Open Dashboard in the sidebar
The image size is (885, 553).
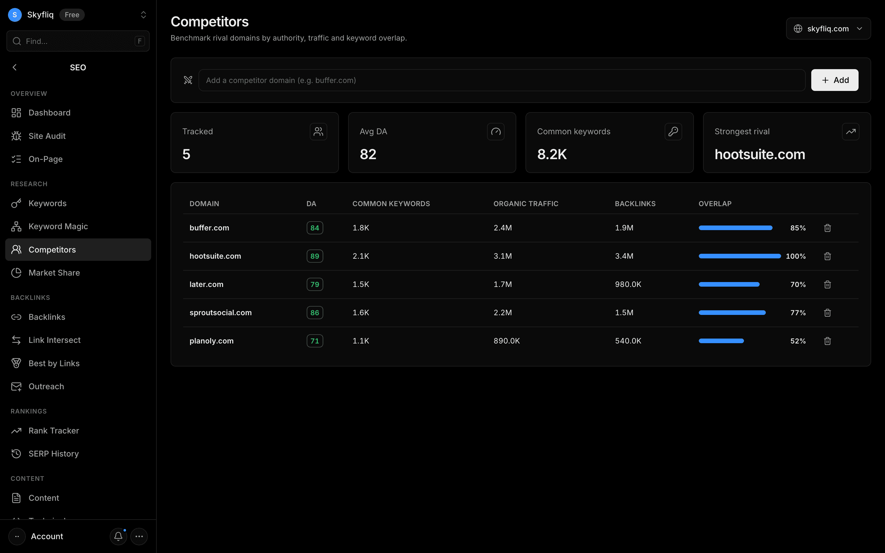(78, 113)
